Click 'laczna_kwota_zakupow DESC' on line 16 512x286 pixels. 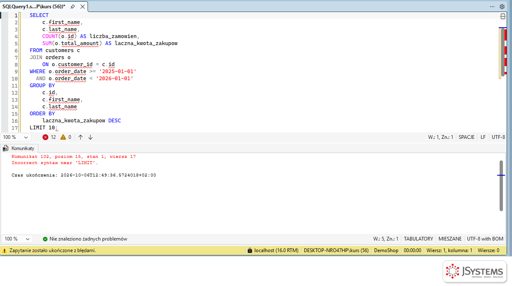pos(81,121)
